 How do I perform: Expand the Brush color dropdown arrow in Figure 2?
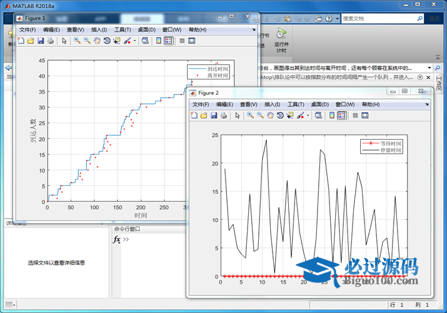(x=308, y=115)
